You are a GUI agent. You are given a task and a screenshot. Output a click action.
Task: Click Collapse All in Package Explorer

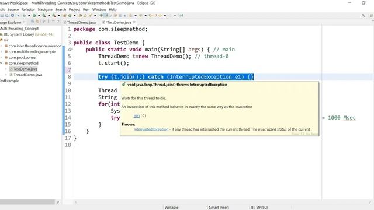click(33, 21)
